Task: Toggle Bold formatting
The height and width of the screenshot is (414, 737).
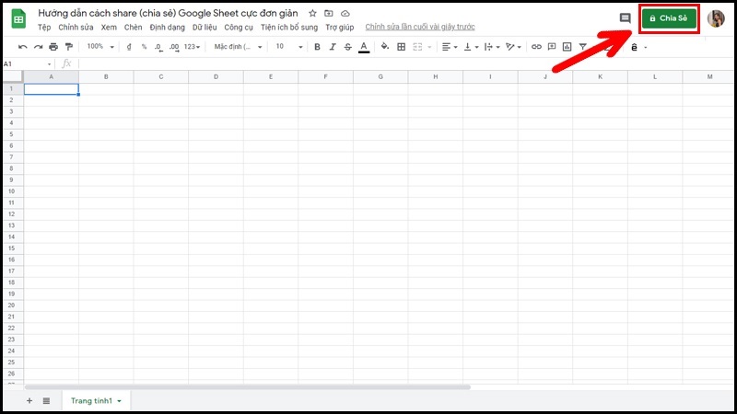Action: [317, 47]
